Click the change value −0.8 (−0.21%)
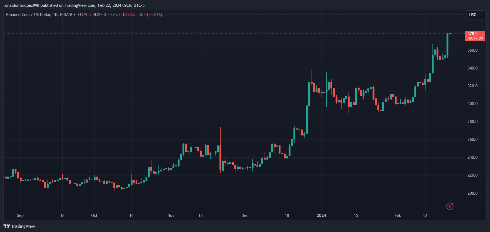The image size is (490, 232). click(x=150, y=15)
